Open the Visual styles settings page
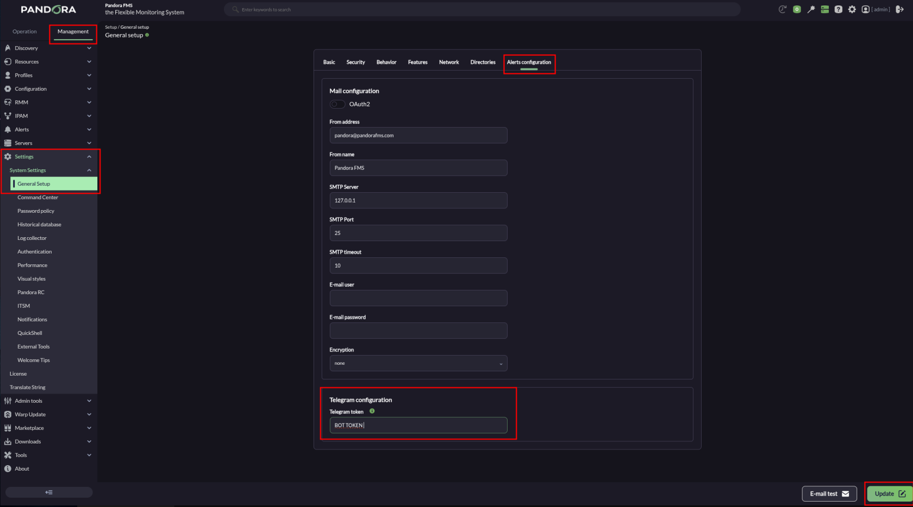The width and height of the screenshot is (913, 507). pos(32,279)
